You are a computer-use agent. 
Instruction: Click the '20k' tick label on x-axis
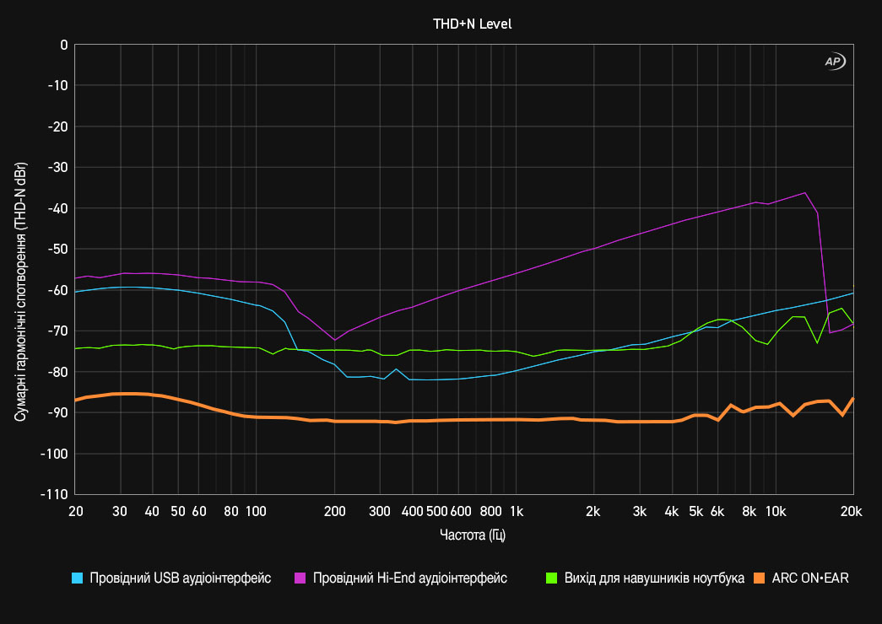tap(852, 511)
